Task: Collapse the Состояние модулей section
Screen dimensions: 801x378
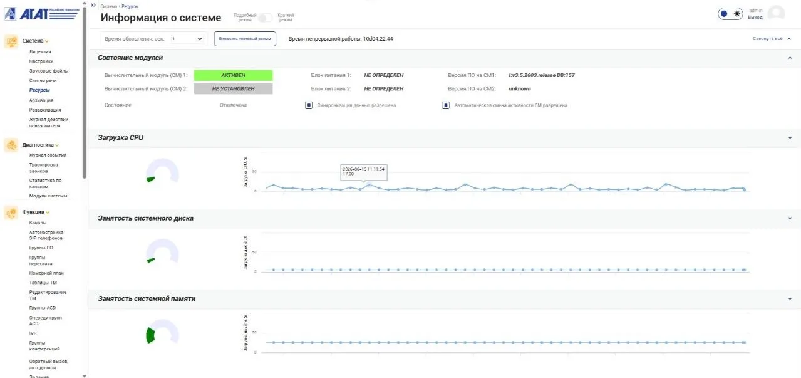Action: pyautogui.click(x=790, y=58)
